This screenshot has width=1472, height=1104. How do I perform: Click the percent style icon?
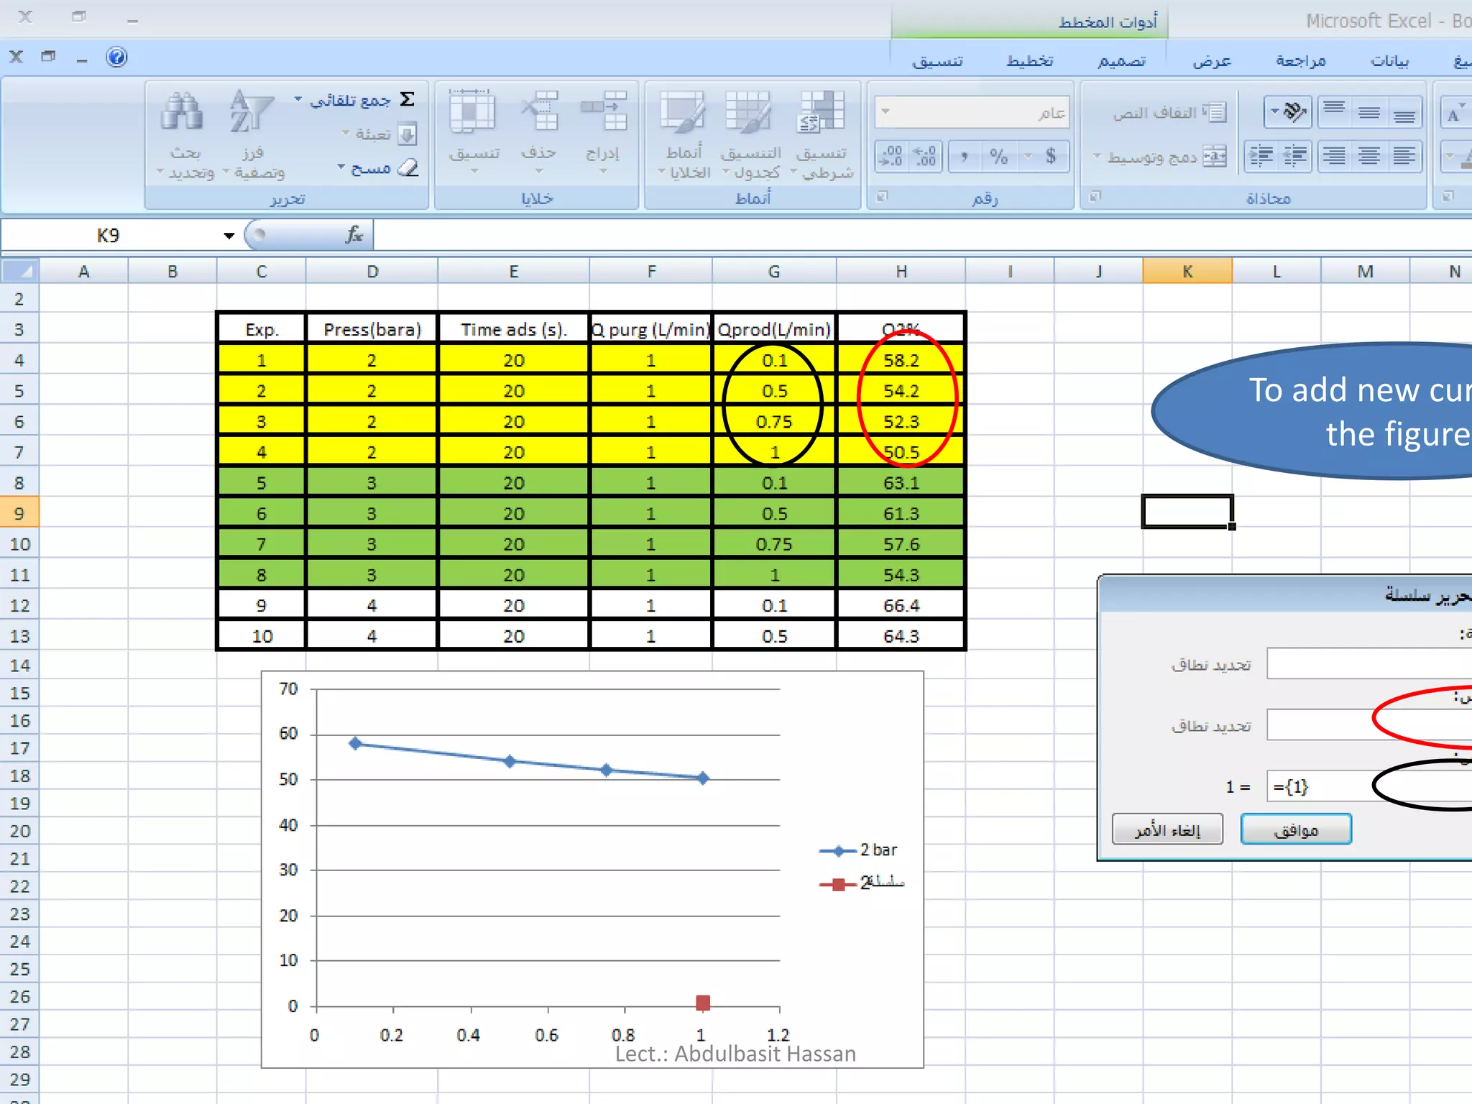(x=998, y=157)
